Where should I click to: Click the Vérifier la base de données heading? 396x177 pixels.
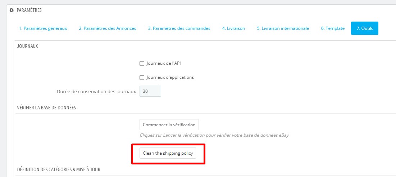pos(46,108)
